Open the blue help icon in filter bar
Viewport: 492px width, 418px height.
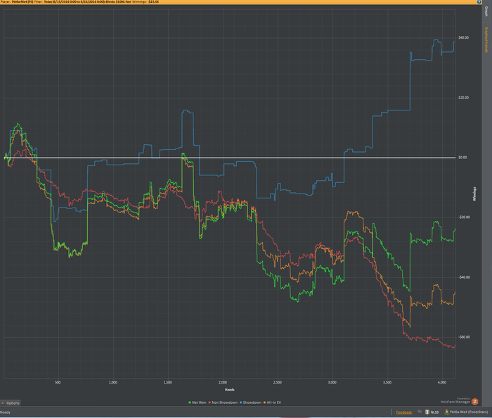479,2
